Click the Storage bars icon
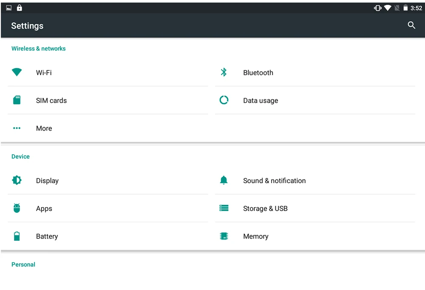Viewport: 425px width, 290px height. [x=224, y=208]
